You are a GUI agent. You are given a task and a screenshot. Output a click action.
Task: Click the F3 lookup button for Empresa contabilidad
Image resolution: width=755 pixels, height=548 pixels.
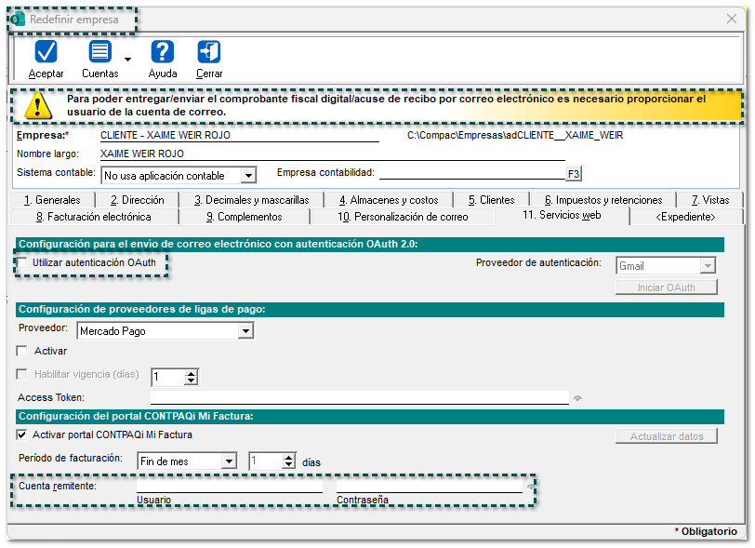(x=573, y=174)
